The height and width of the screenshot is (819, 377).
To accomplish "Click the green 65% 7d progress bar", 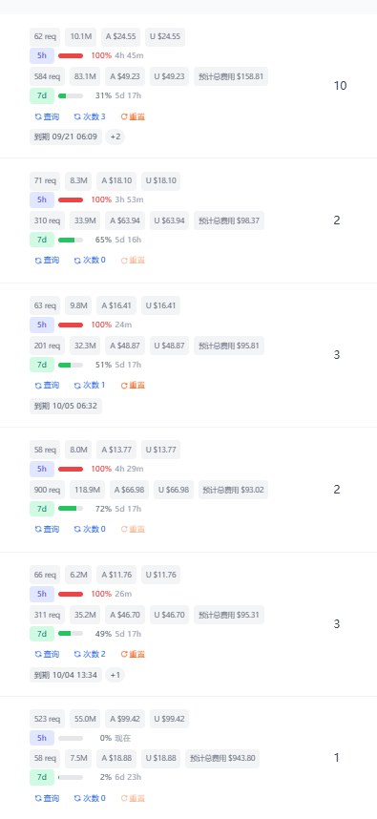I will click(x=71, y=240).
